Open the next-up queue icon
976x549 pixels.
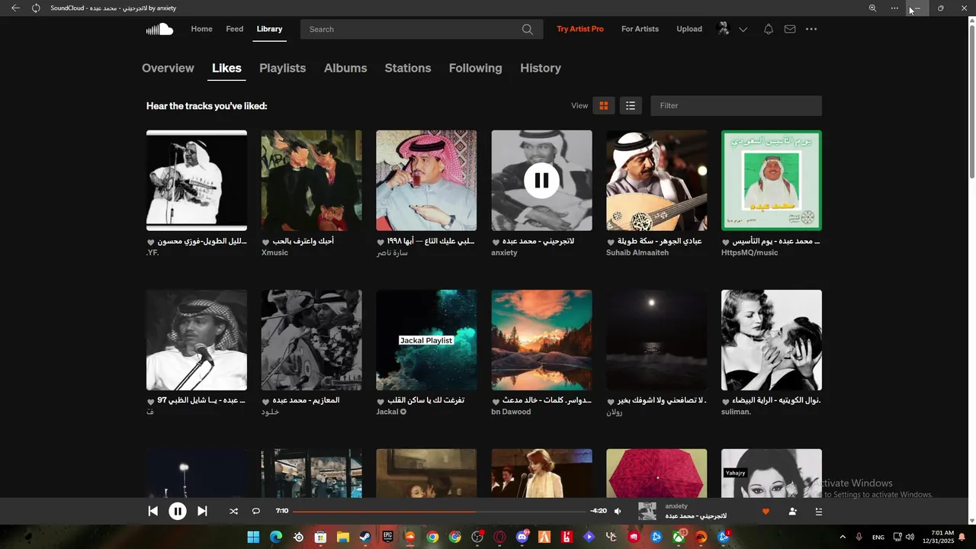coord(819,512)
